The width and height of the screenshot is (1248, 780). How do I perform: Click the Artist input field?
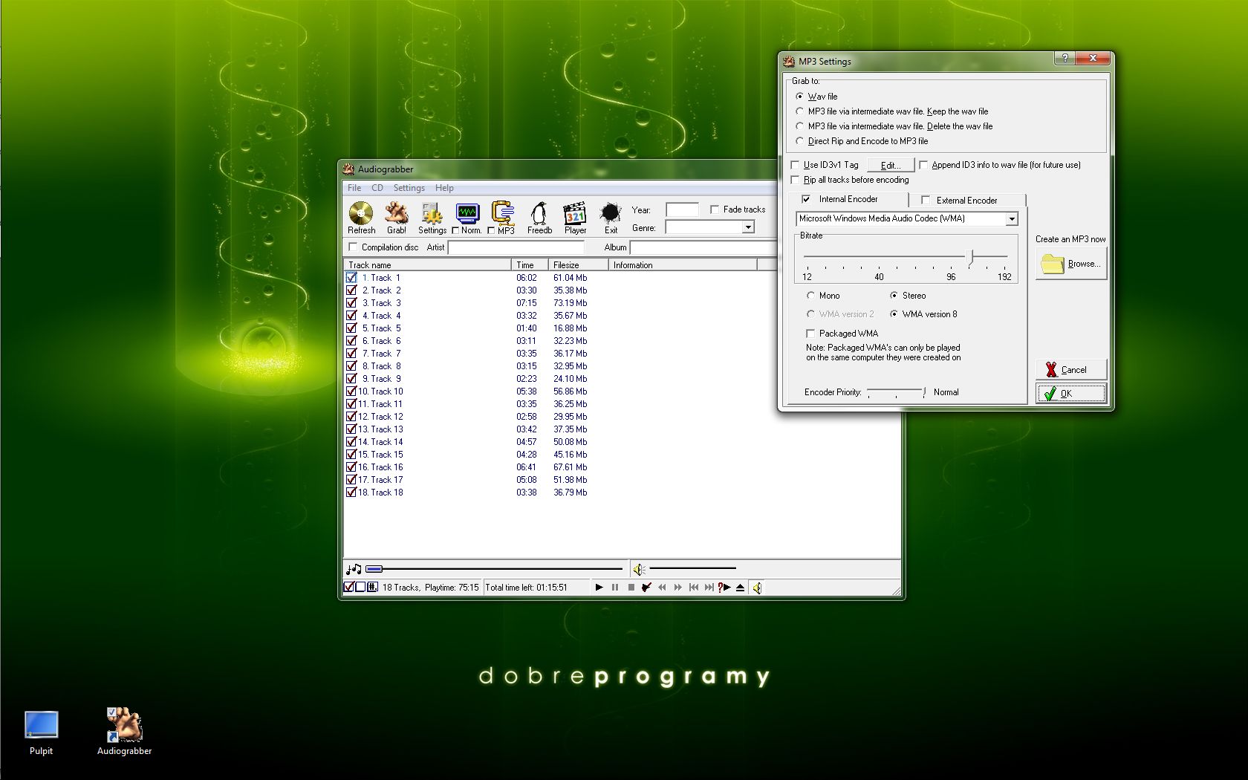click(x=516, y=247)
